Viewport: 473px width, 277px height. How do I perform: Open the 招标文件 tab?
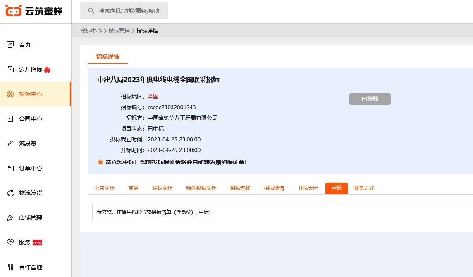coord(162,188)
